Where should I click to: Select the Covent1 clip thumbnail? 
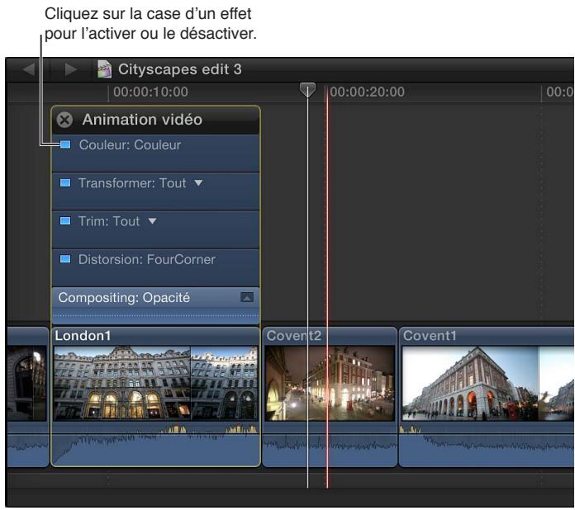(487, 383)
